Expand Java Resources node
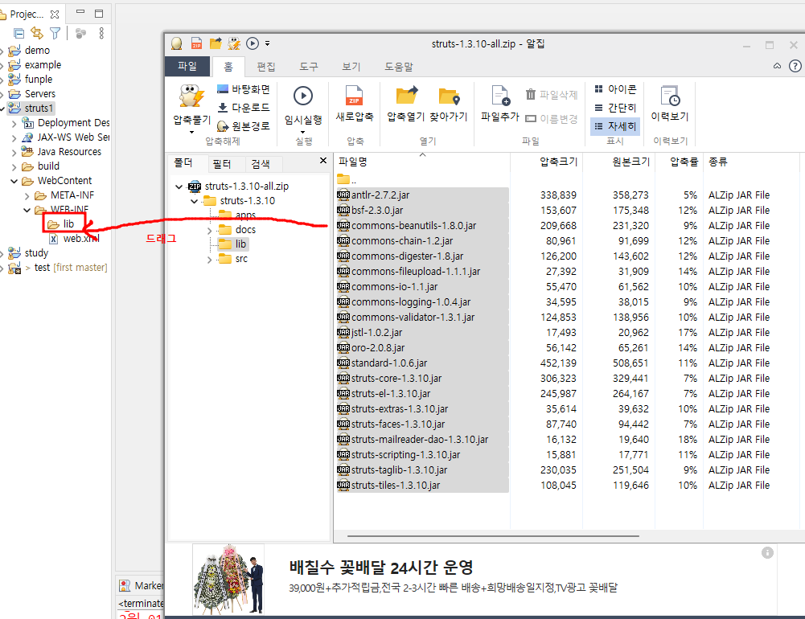Image resolution: width=805 pixels, height=619 pixels. 14,153
